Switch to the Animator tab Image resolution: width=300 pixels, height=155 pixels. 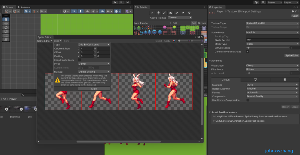click(x=24, y=7)
